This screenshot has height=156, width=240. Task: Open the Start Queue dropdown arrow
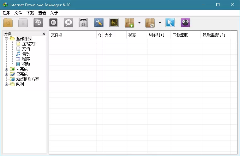(x=139, y=23)
